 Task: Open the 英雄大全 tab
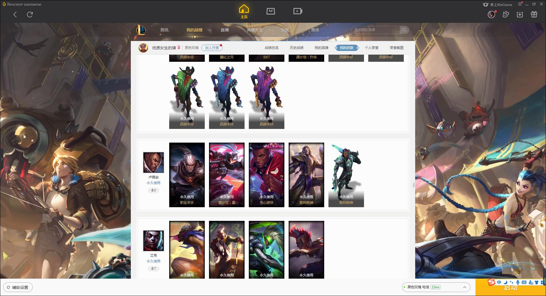coord(255,30)
